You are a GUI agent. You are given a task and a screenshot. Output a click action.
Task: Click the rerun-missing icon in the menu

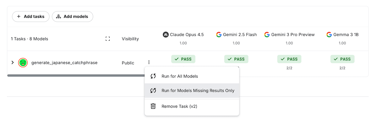pyautogui.click(x=153, y=91)
